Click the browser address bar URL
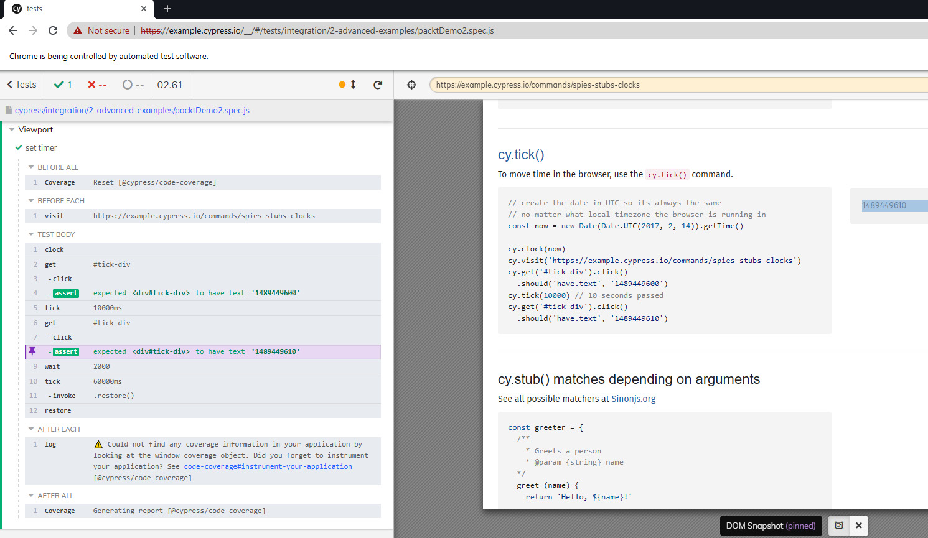The image size is (928, 538). (317, 30)
